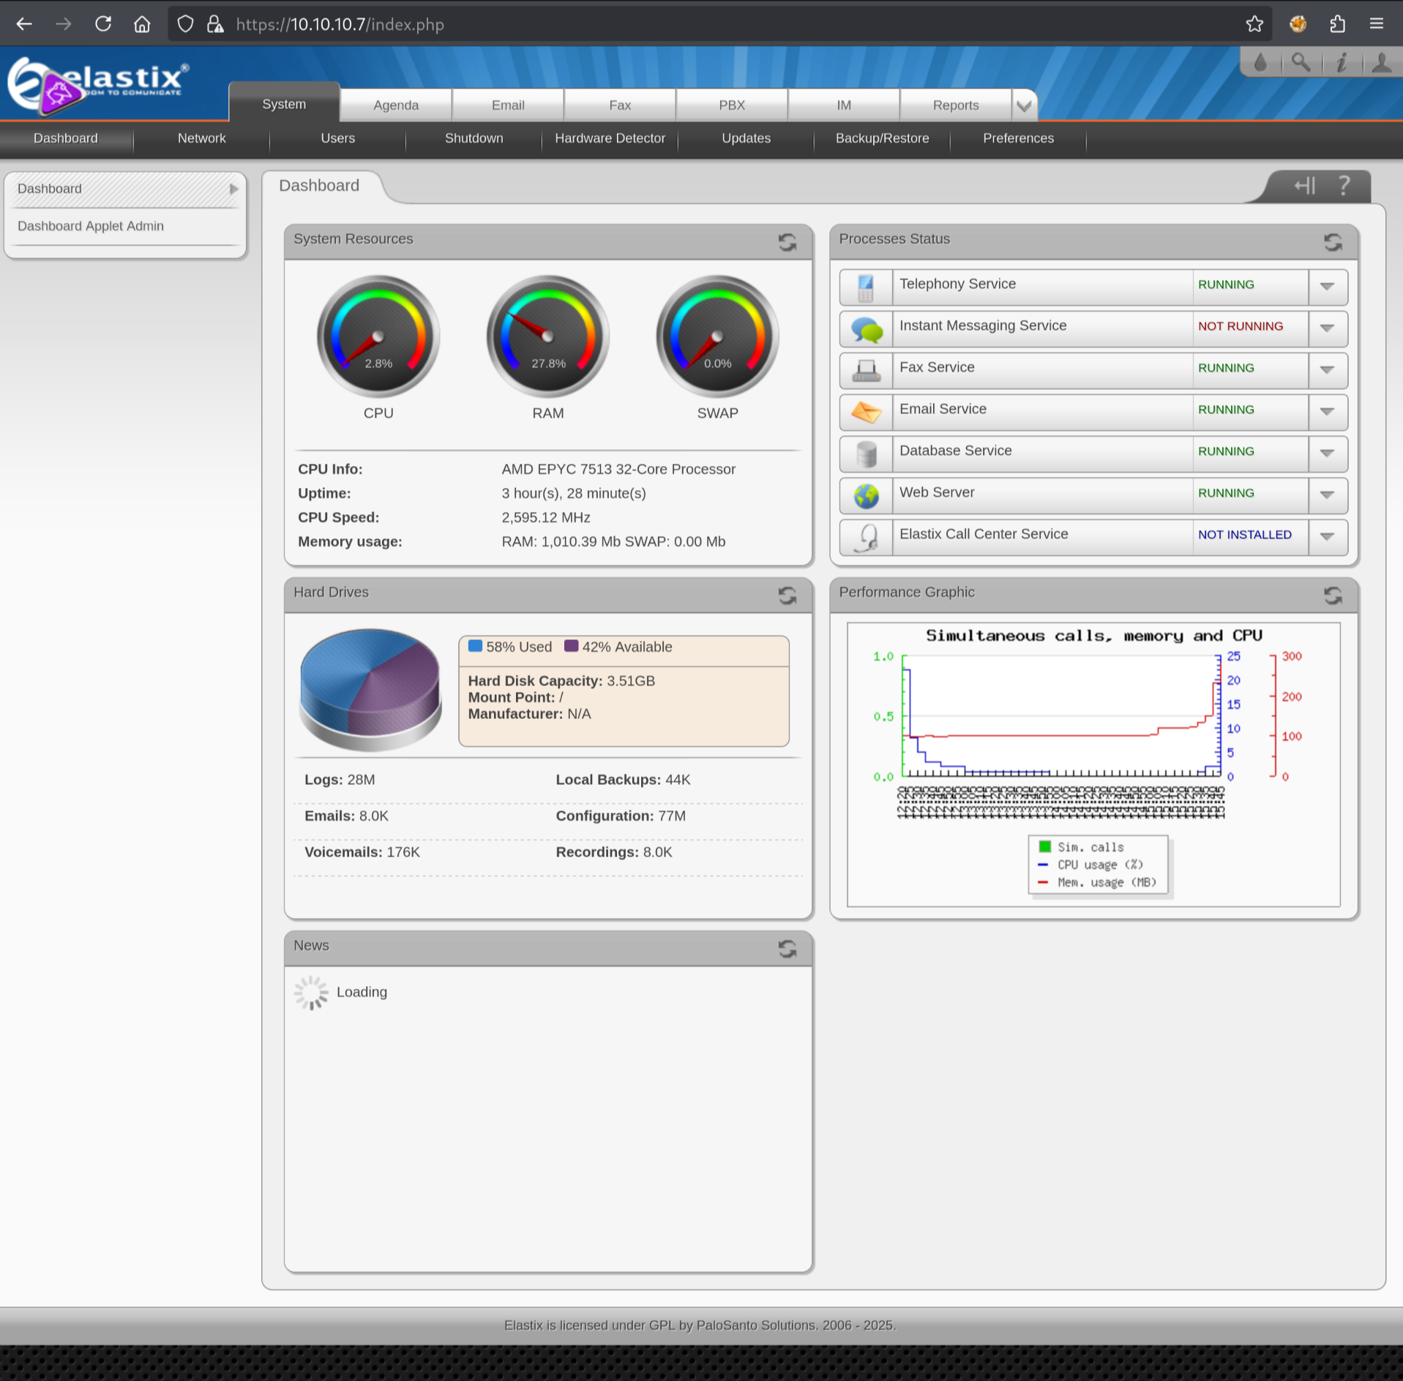Screen dimensions: 1403x1381
Task: Switch to the PBX tab
Action: point(732,105)
